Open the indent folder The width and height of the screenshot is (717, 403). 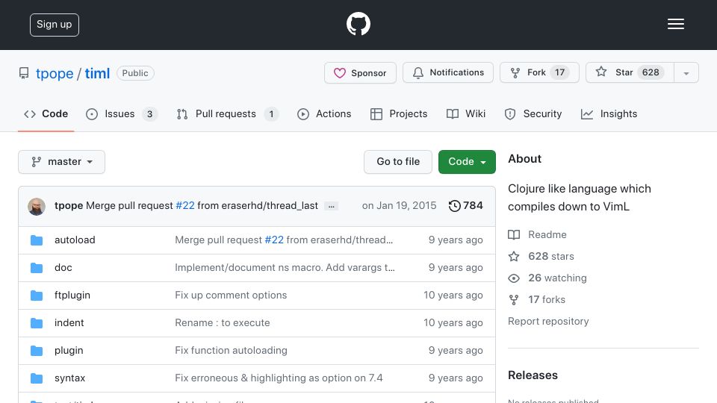tap(69, 322)
